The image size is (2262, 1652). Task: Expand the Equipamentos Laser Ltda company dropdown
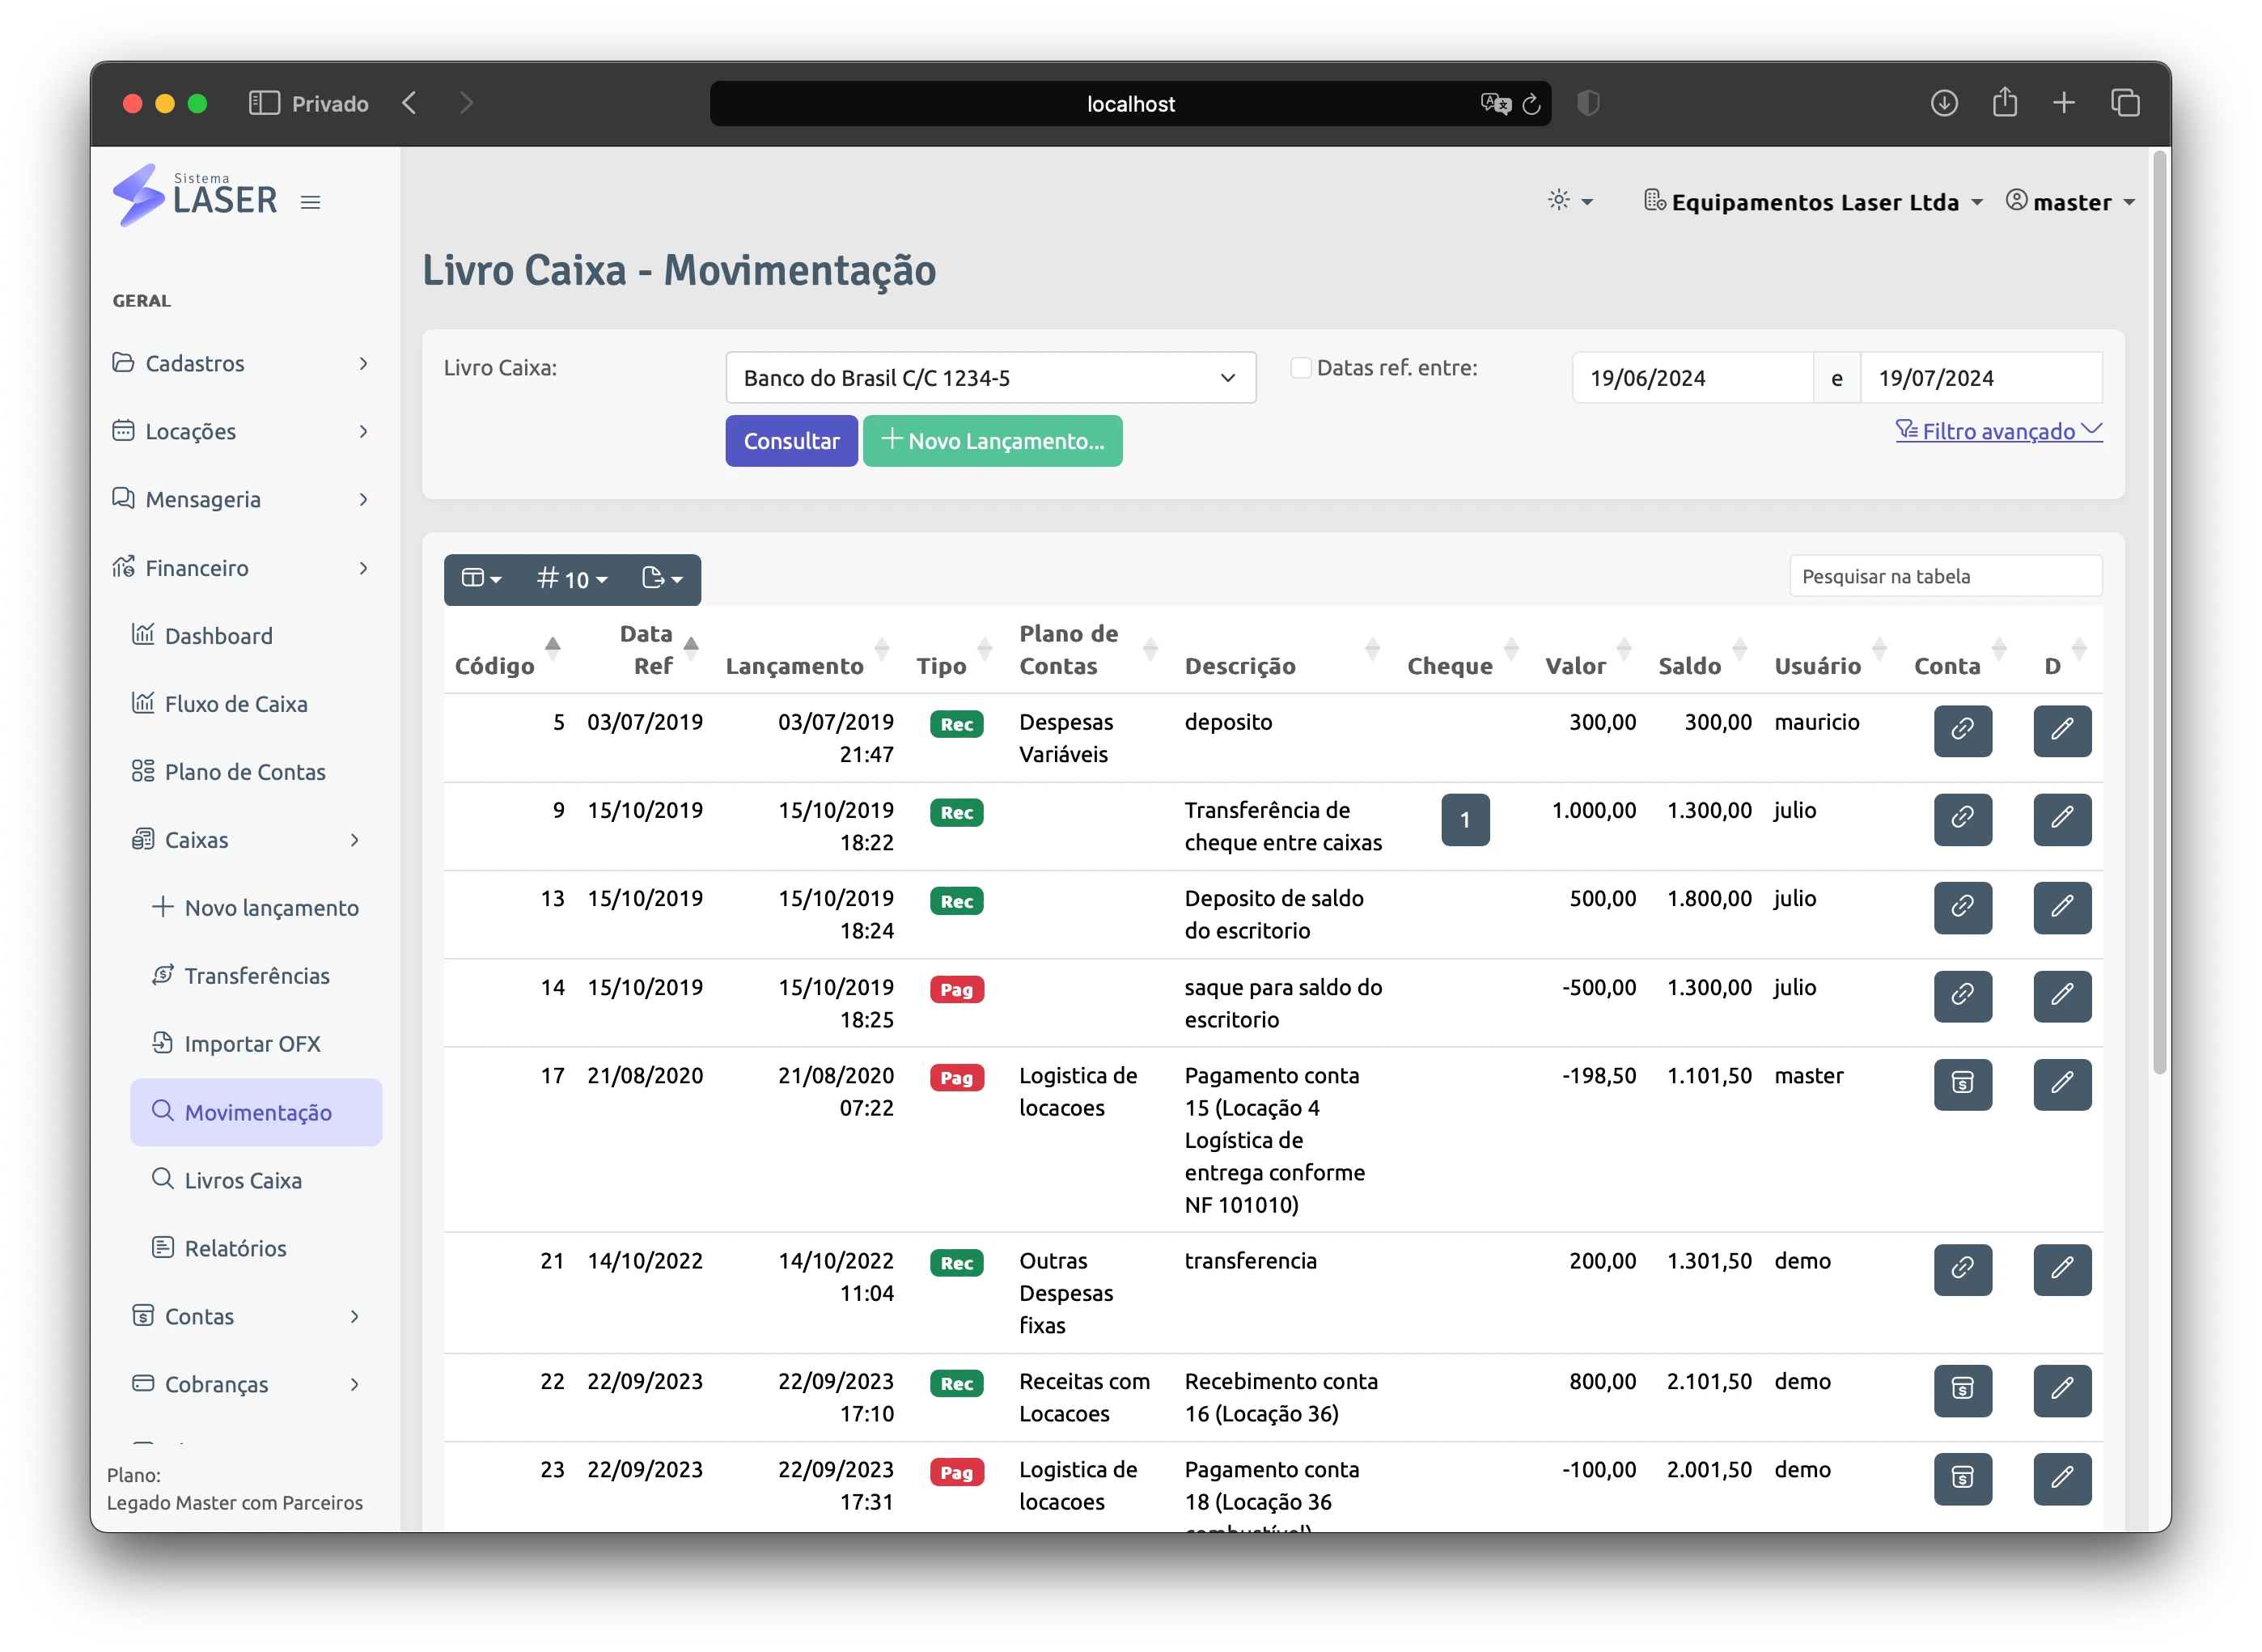tap(1813, 202)
